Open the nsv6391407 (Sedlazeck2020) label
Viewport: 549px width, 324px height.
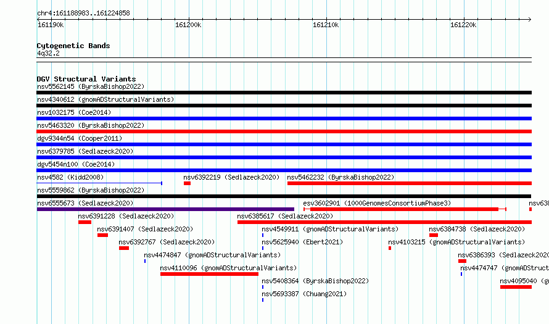[145, 229]
